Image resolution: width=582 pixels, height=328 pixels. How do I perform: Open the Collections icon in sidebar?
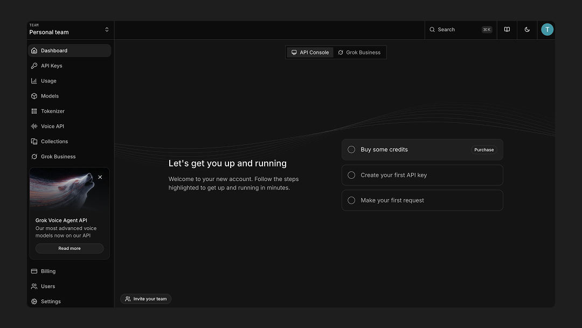tap(34, 141)
